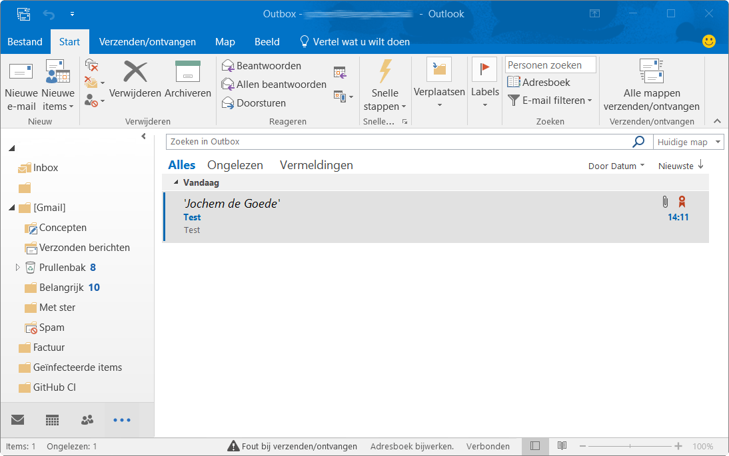Open the Quick Access Toolbar customize dropdown
The width and height of the screenshot is (729, 456).
click(72, 14)
